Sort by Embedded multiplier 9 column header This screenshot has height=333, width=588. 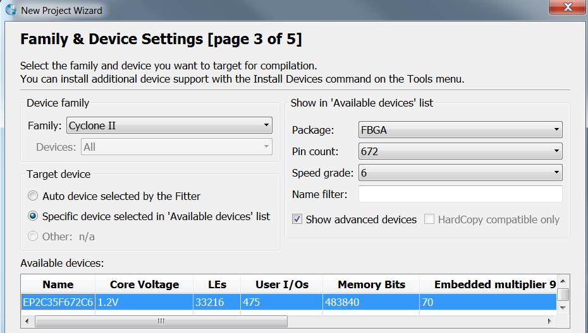coord(488,284)
